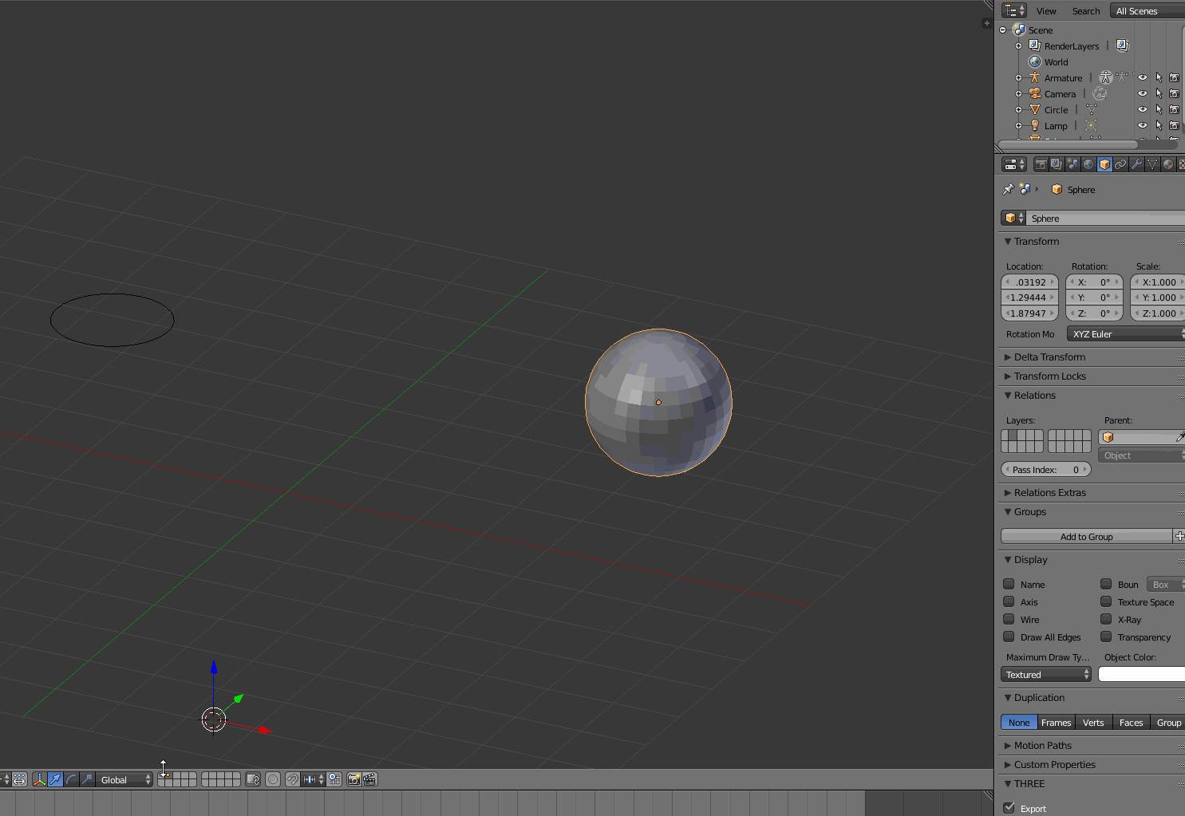1185x816 pixels.
Task: Toggle Camera visibility eye
Action: pos(1143,94)
